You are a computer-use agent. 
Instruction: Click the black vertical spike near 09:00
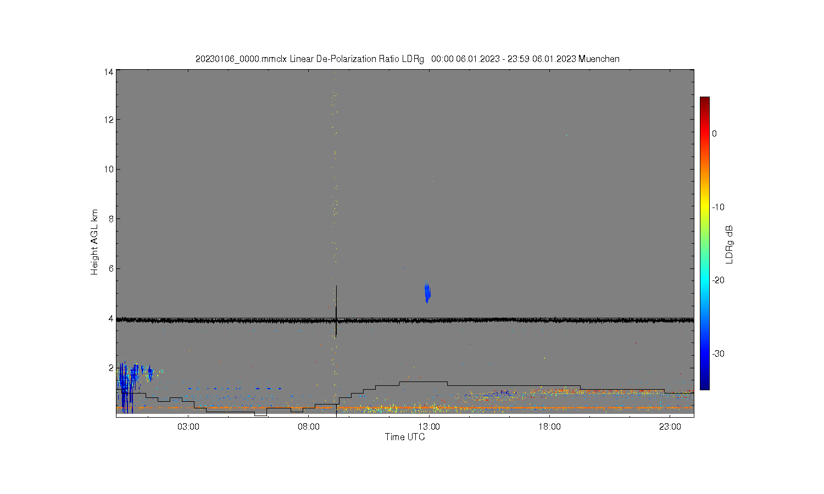(x=336, y=311)
